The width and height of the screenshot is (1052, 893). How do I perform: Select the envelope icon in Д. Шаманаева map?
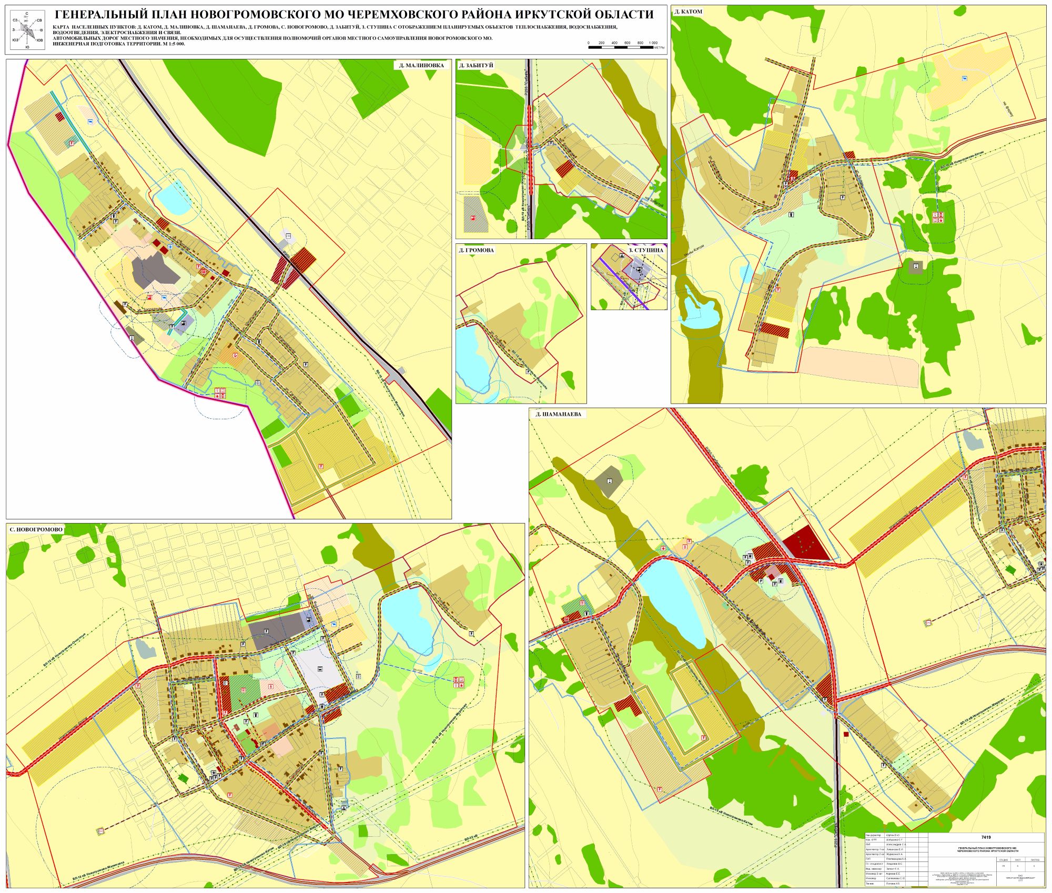click(928, 622)
